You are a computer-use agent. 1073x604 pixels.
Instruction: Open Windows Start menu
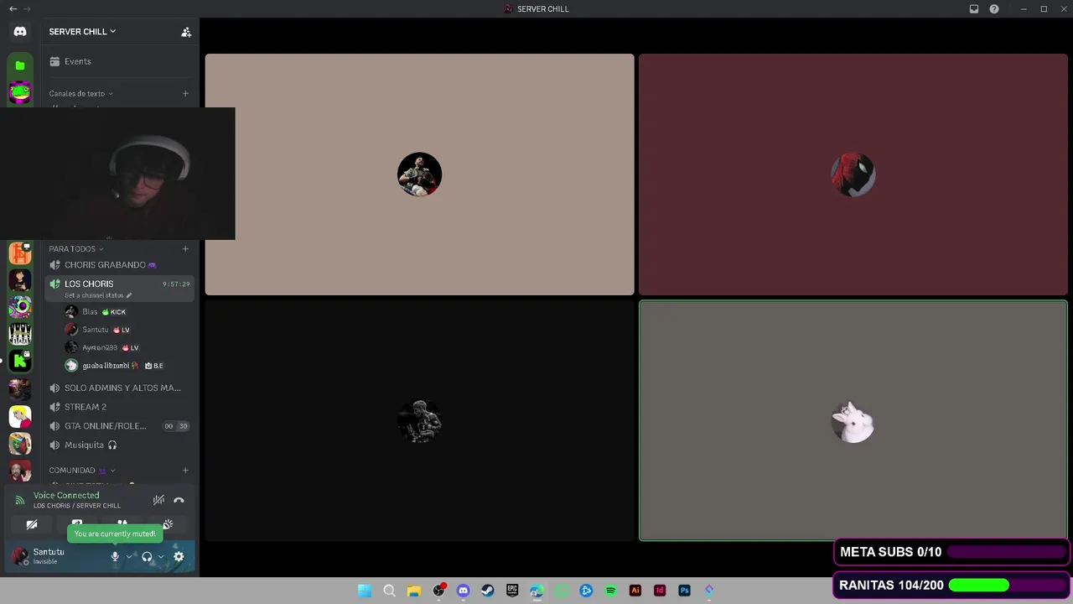[x=365, y=591]
